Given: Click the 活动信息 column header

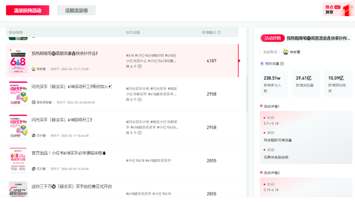Looking at the screenshot, I should click(x=16, y=33).
